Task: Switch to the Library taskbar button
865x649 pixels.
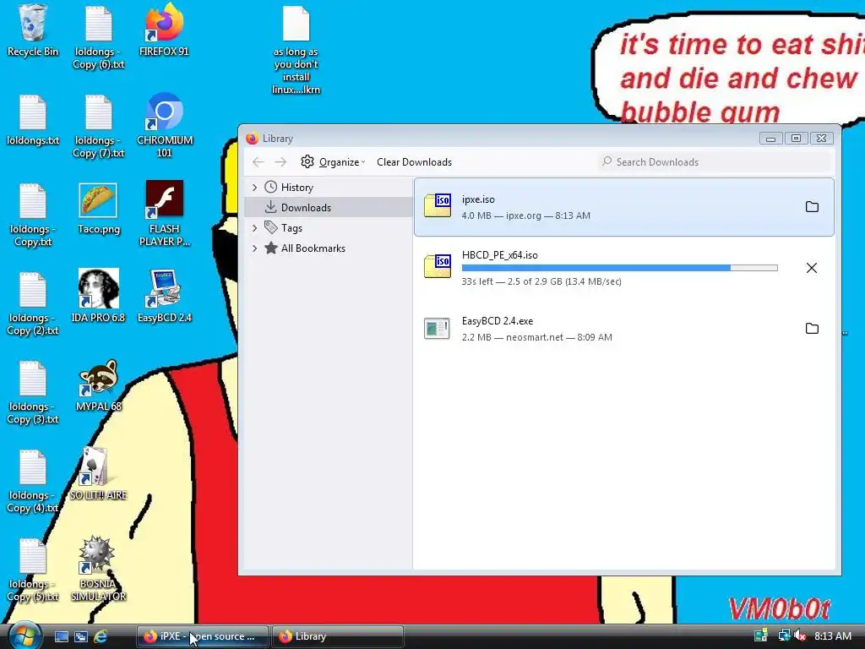Action: [x=338, y=636]
